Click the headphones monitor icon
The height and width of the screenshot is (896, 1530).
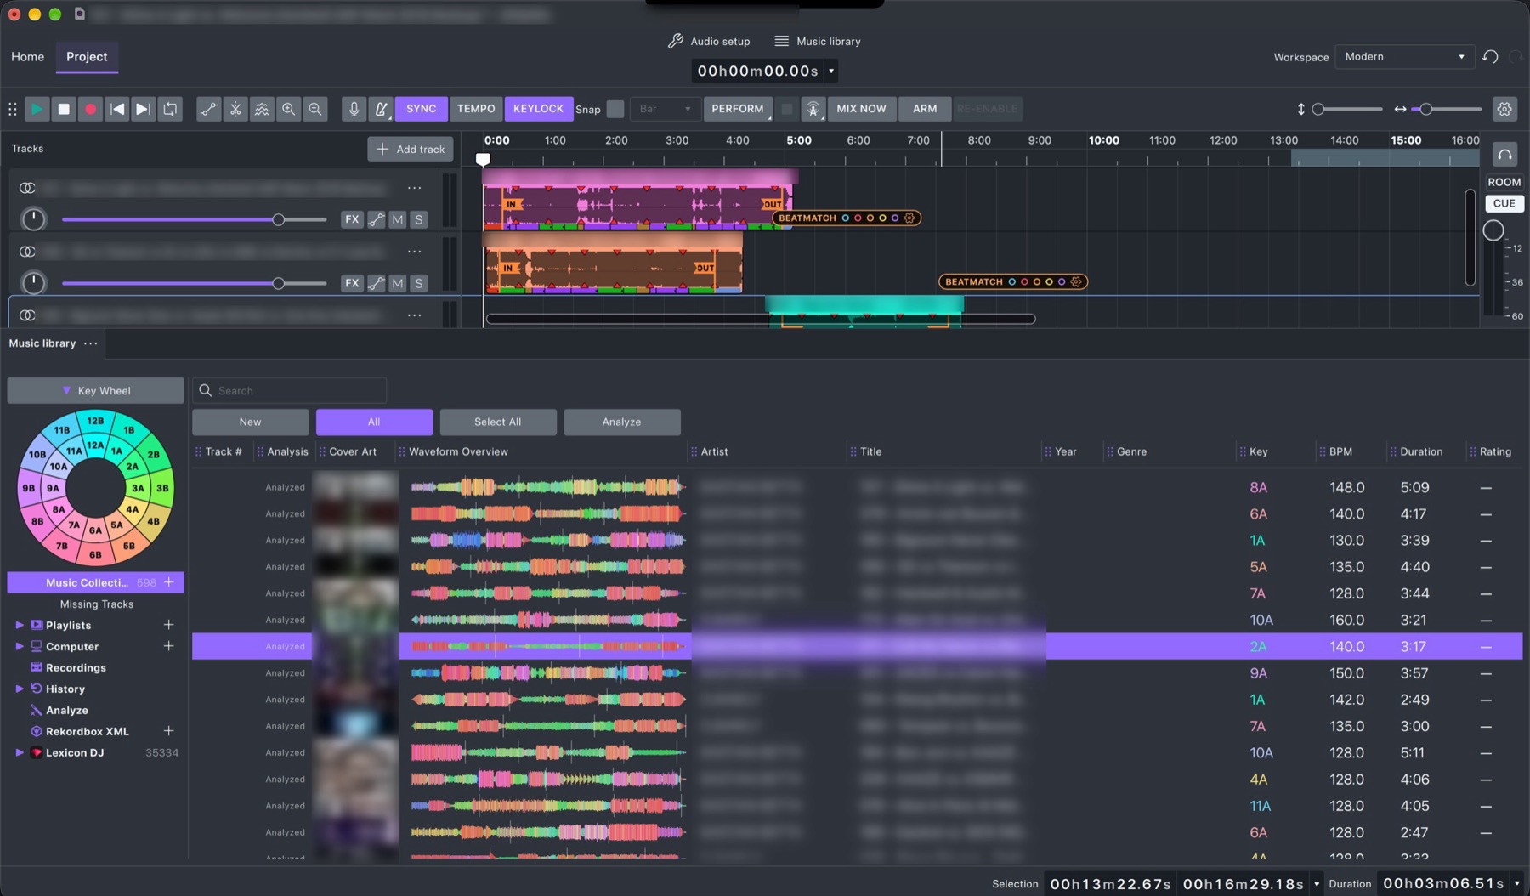click(1504, 155)
